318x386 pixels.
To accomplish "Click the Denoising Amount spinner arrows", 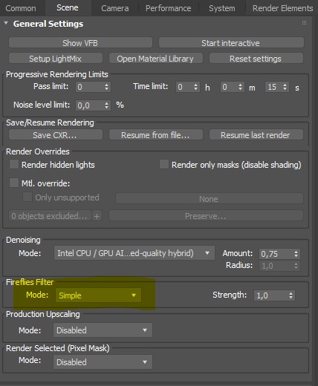I will coord(296,254).
